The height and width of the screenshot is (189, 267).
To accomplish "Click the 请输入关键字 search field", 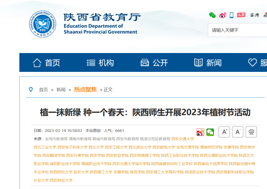I will pos(236,30).
